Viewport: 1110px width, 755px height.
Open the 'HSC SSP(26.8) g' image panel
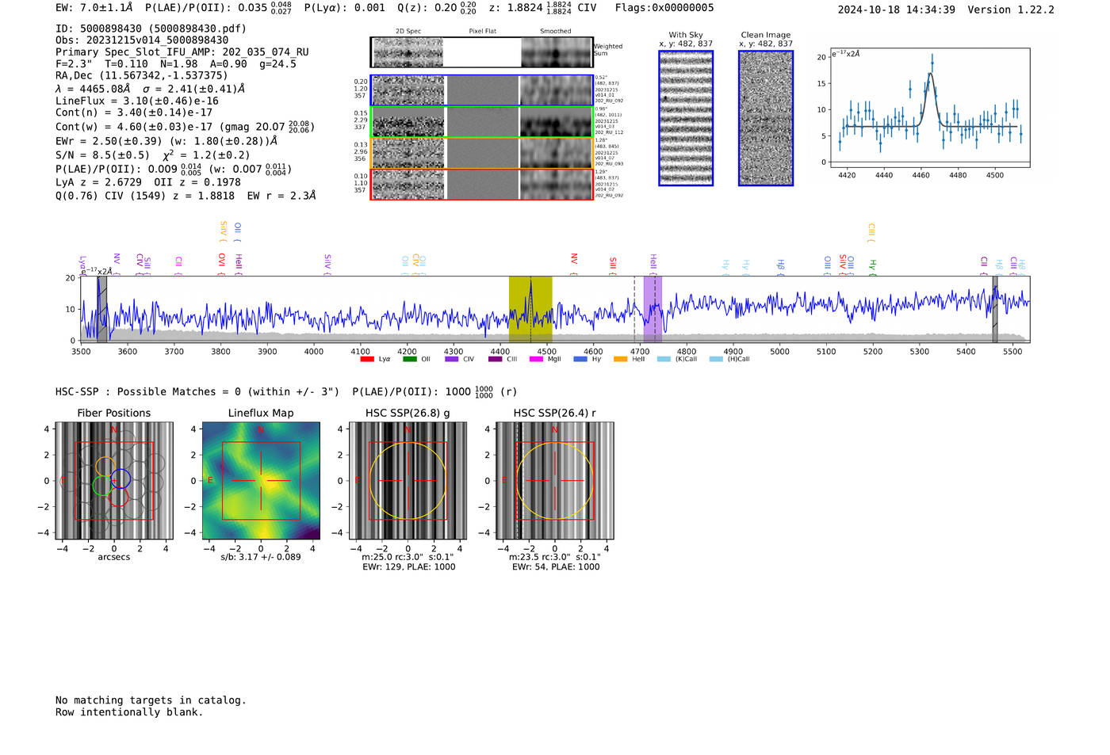tap(408, 482)
